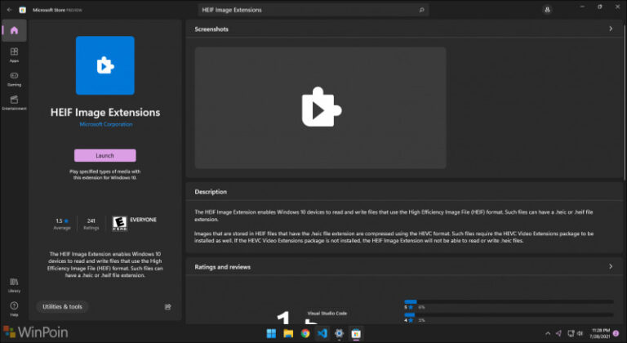Viewport: 627px width, 343px height.
Task: Open the app screenshot thumbnail
Action: tap(320, 108)
